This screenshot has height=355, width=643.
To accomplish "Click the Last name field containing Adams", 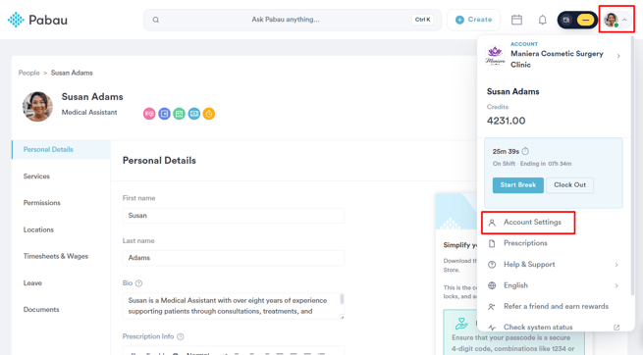I will (x=234, y=258).
